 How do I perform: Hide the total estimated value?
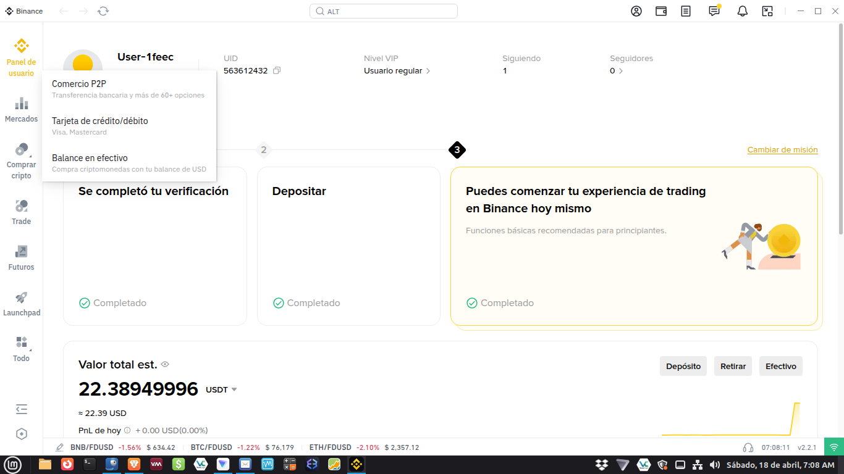pos(165,365)
